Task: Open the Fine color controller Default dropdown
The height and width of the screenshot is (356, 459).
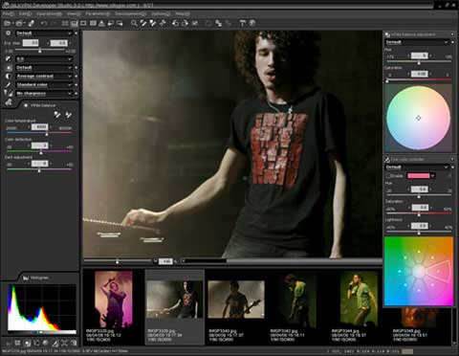Action: coord(417,167)
